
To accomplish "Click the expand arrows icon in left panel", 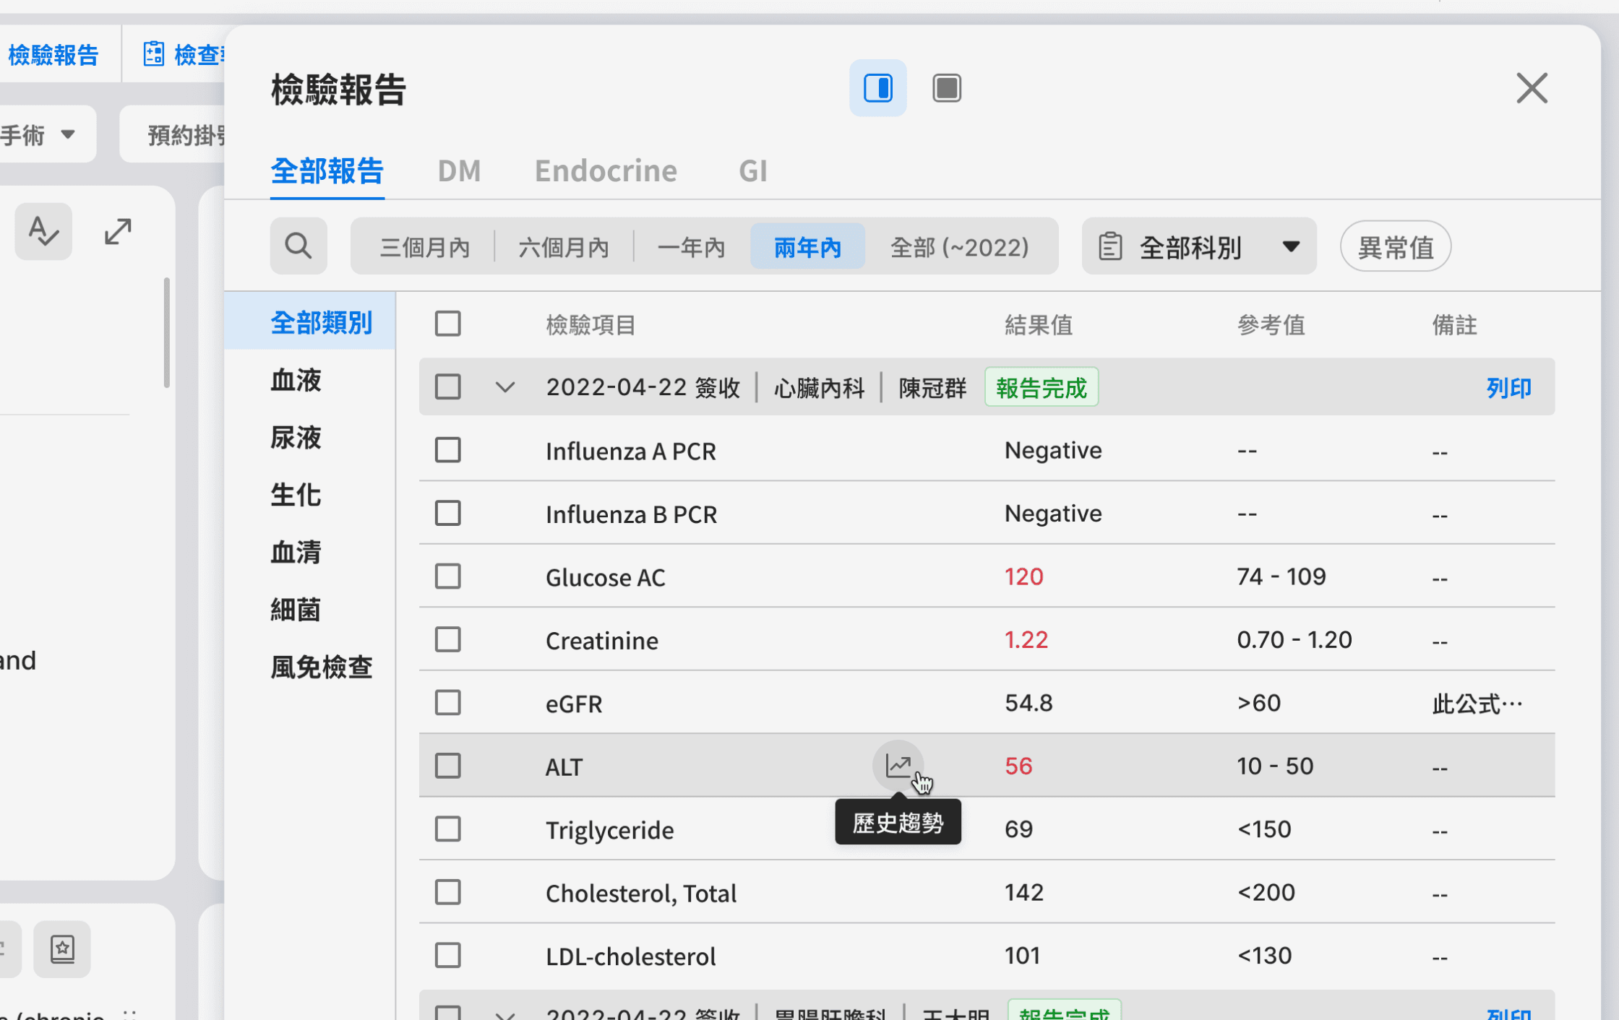I will [x=118, y=231].
